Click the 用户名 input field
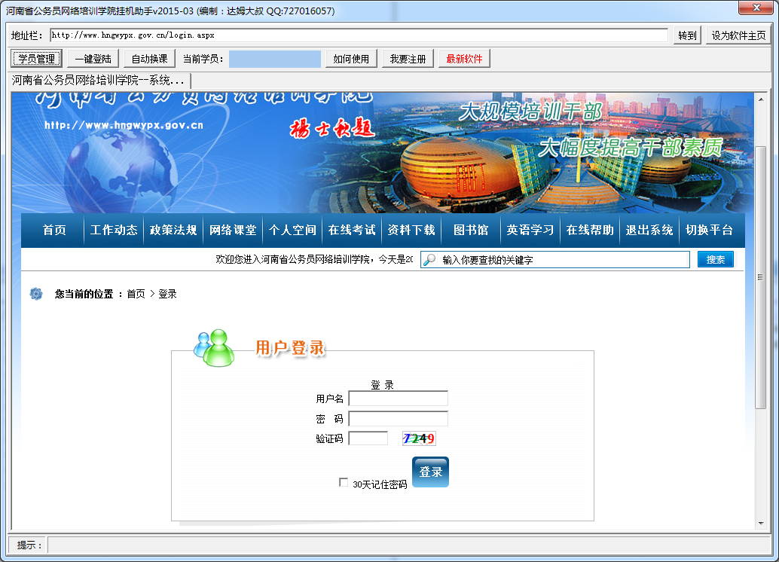Image resolution: width=779 pixels, height=562 pixels. 398,399
